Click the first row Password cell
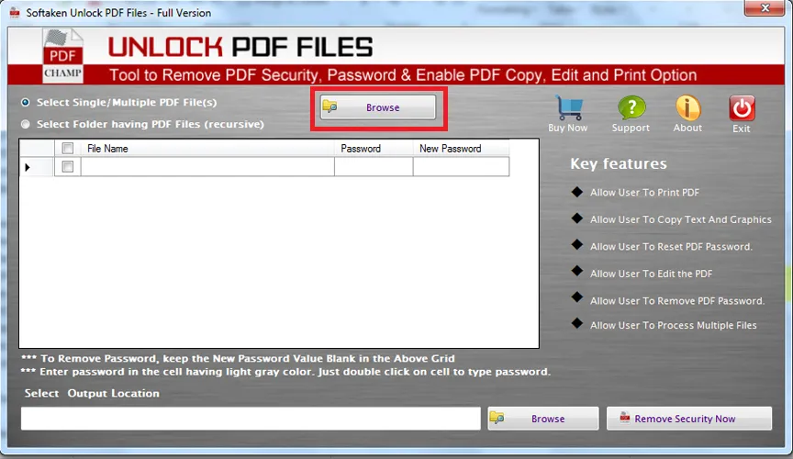The height and width of the screenshot is (459, 793). tap(374, 166)
